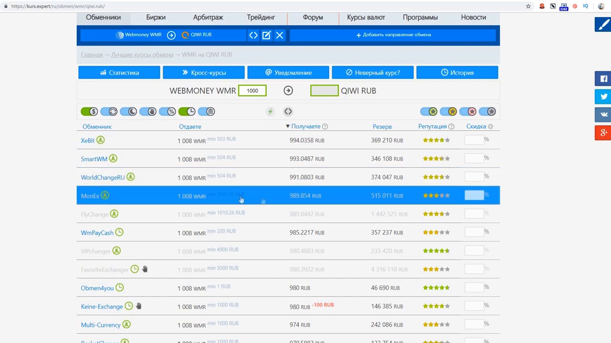The image size is (611, 343).
Task: Share on Google Plus via sidebar icon
Action: pyautogui.click(x=603, y=133)
